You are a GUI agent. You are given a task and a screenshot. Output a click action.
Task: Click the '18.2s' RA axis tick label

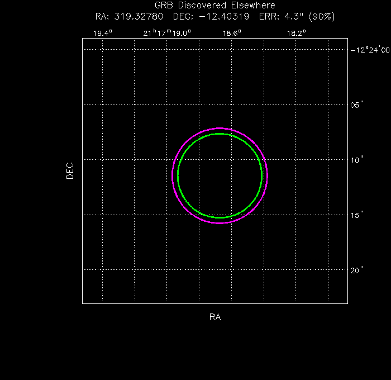point(296,33)
